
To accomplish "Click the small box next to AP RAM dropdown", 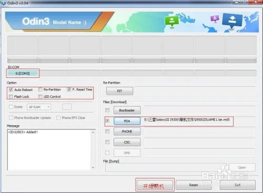I will point(67,107).
